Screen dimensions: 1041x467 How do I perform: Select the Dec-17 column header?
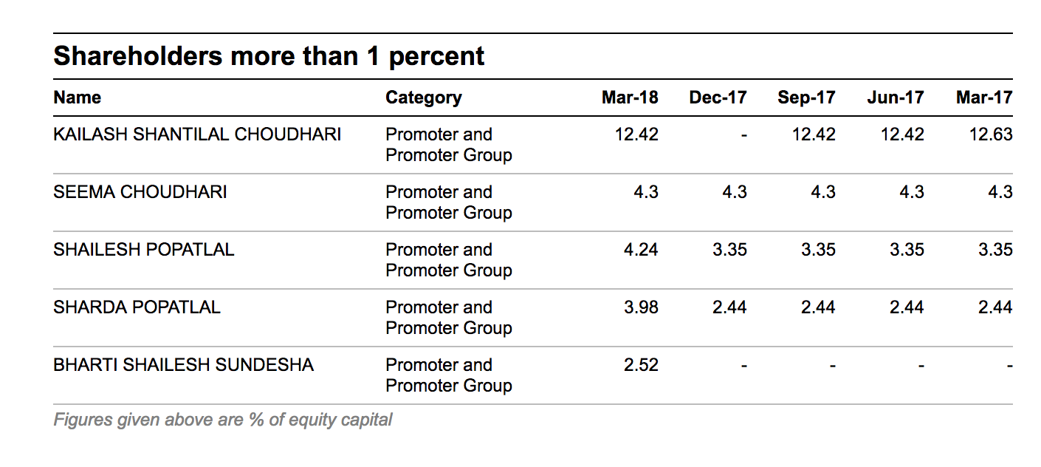tap(718, 98)
